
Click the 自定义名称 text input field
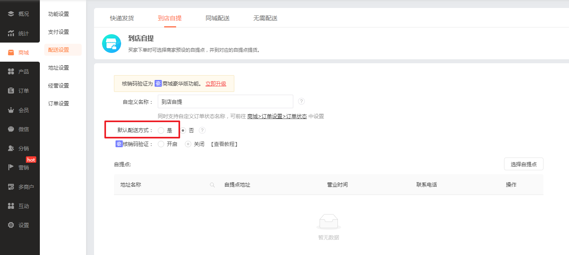click(225, 102)
